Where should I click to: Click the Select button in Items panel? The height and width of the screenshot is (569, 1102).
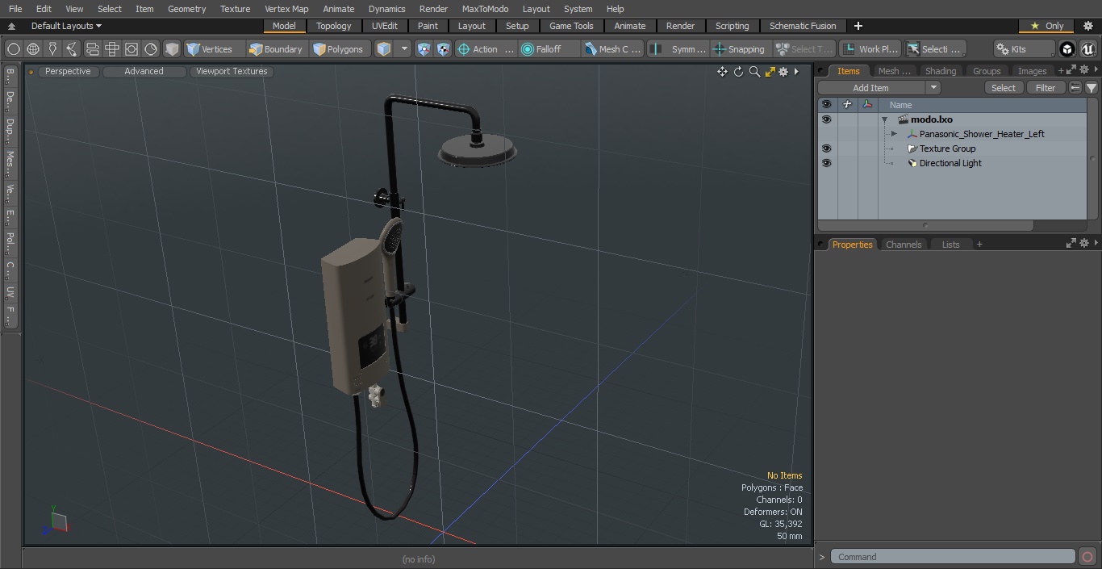(1004, 87)
